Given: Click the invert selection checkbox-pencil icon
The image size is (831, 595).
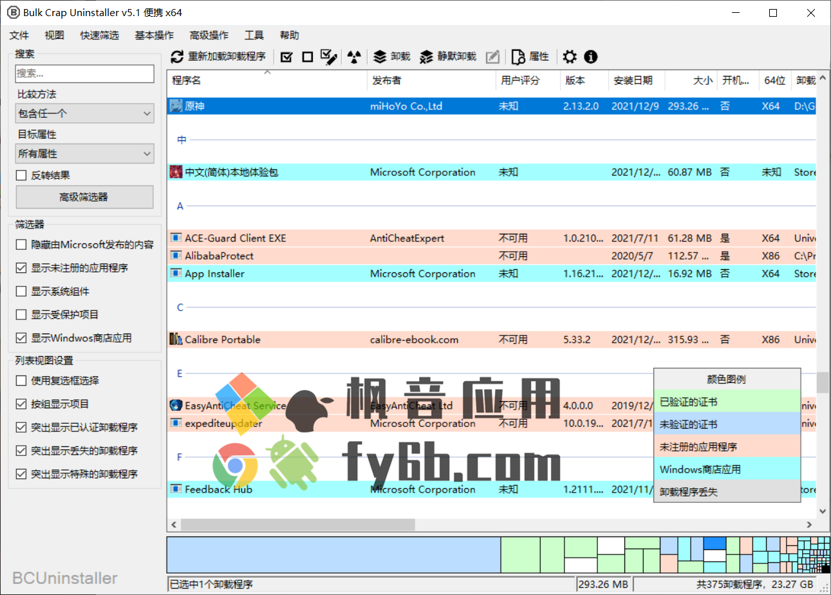Looking at the screenshot, I should pyautogui.click(x=329, y=57).
